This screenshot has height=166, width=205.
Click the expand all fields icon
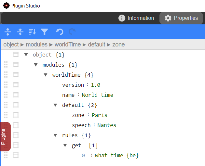click(x=8, y=32)
